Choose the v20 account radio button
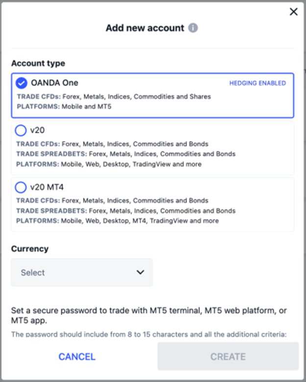Screen dimensions: 306x382 pyautogui.click(x=21, y=131)
